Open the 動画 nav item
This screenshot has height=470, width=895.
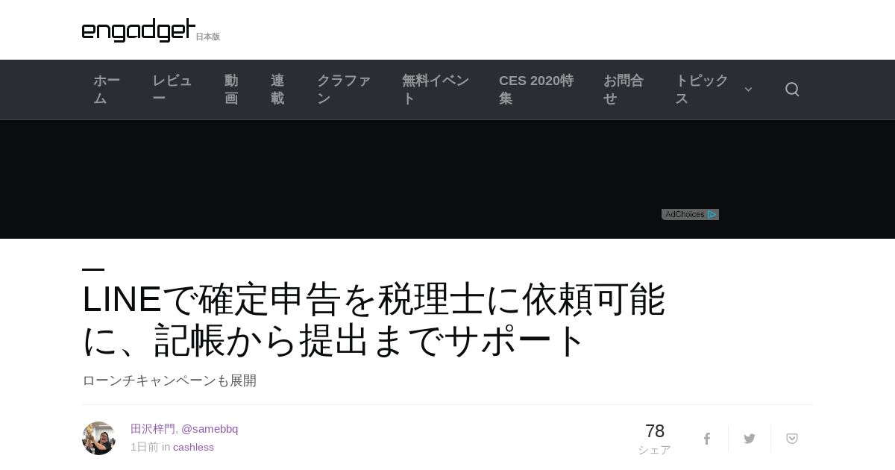tap(231, 90)
